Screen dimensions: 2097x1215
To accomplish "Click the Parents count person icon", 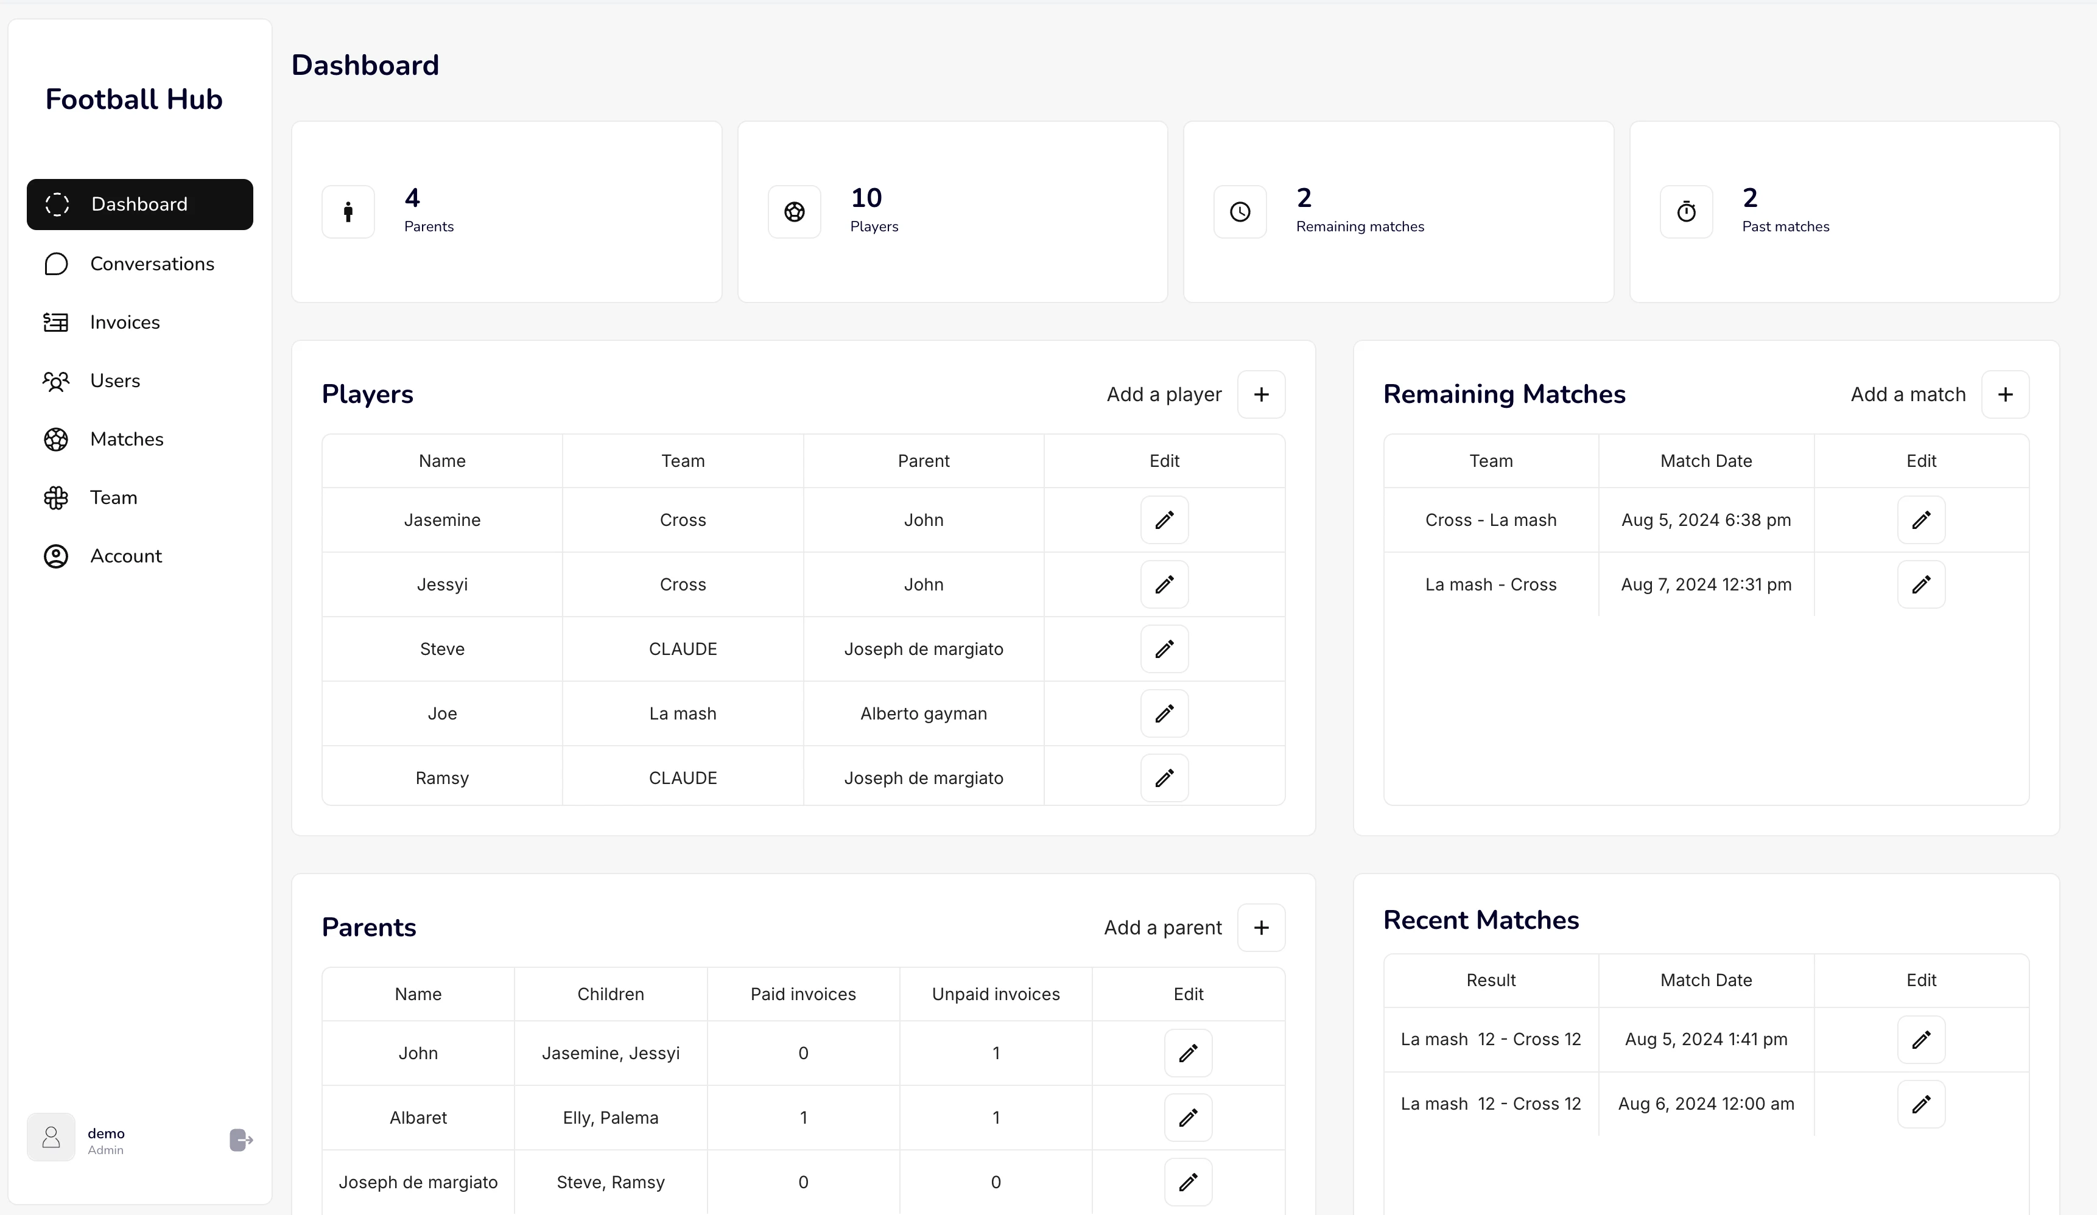I will (348, 212).
